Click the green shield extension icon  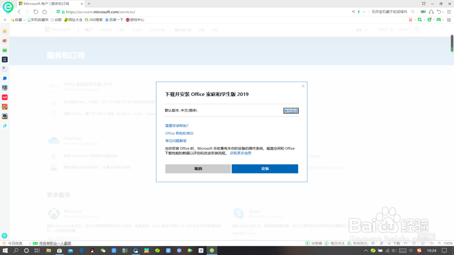click(x=429, y=19)
